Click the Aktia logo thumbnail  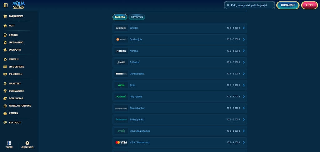click(x=121, y=85)
